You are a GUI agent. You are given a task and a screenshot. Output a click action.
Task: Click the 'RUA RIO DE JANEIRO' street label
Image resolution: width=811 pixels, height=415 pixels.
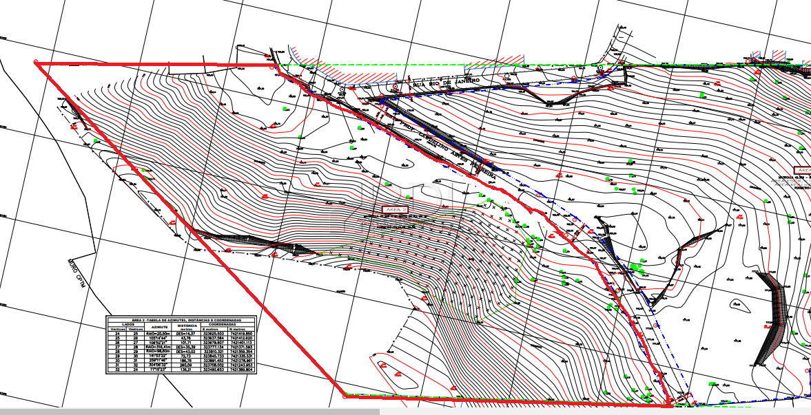click(x=446, y=83)
